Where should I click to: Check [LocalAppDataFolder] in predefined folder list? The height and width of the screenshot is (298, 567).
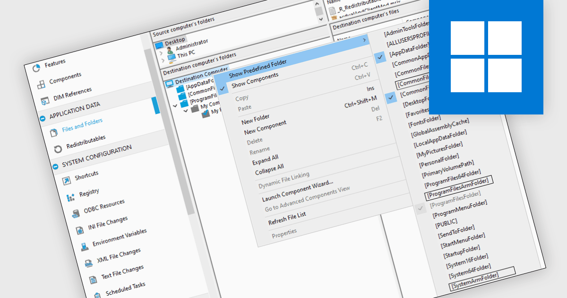tap(439, 139)
